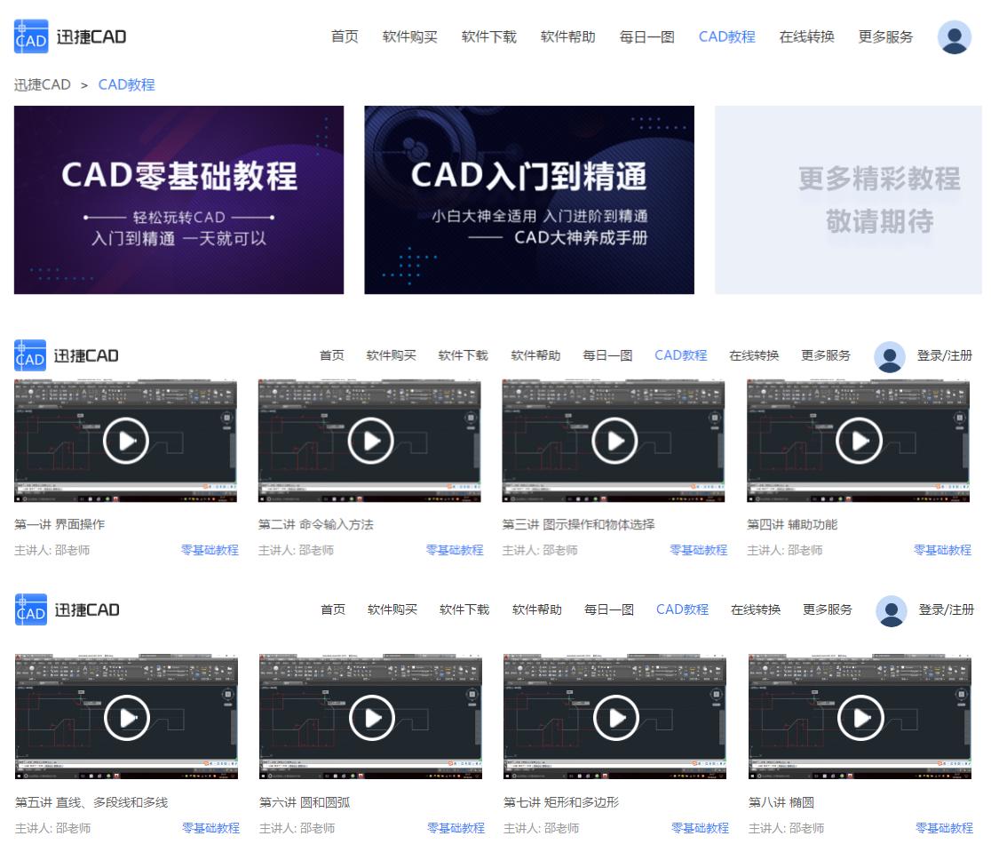Click play icon on 第三讲 video thumbnail

[x=615, y=440]
